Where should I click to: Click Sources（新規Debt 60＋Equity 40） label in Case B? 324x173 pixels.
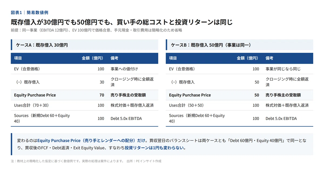pos(197,118)
